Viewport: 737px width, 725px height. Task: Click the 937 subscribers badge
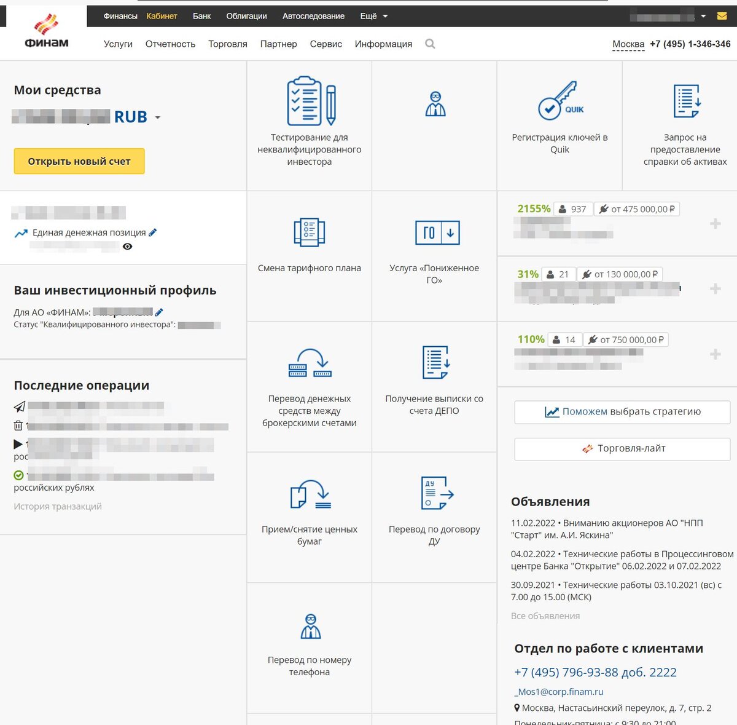click(573, 209)
